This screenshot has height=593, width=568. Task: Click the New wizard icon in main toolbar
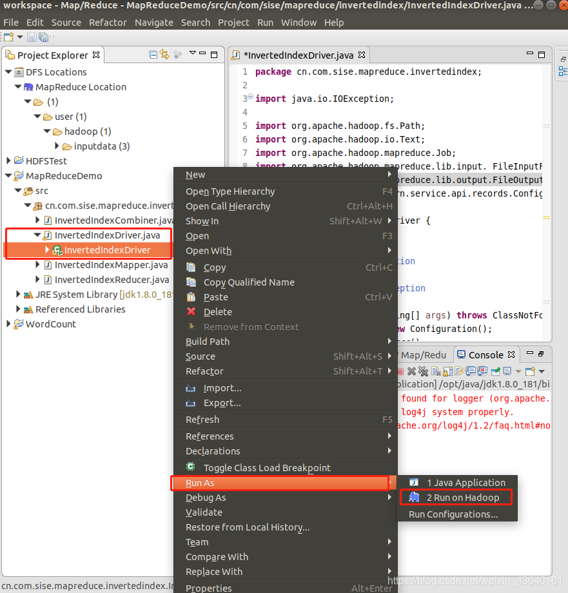[x=8, y=37]
